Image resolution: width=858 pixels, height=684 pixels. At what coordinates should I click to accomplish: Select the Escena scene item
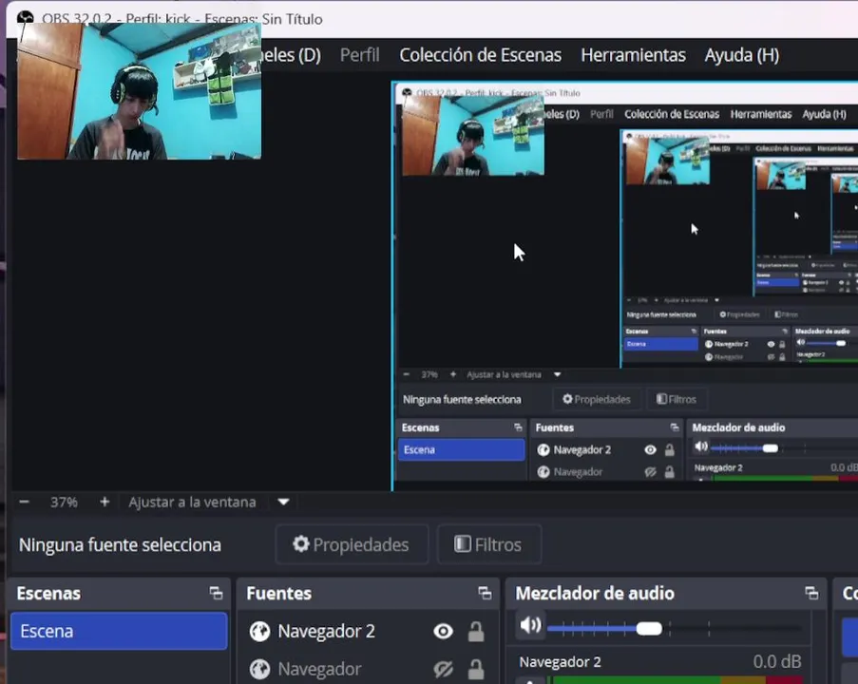tap(119, 631)
